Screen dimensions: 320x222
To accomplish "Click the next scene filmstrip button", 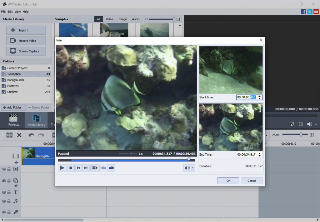I will 95,168.
